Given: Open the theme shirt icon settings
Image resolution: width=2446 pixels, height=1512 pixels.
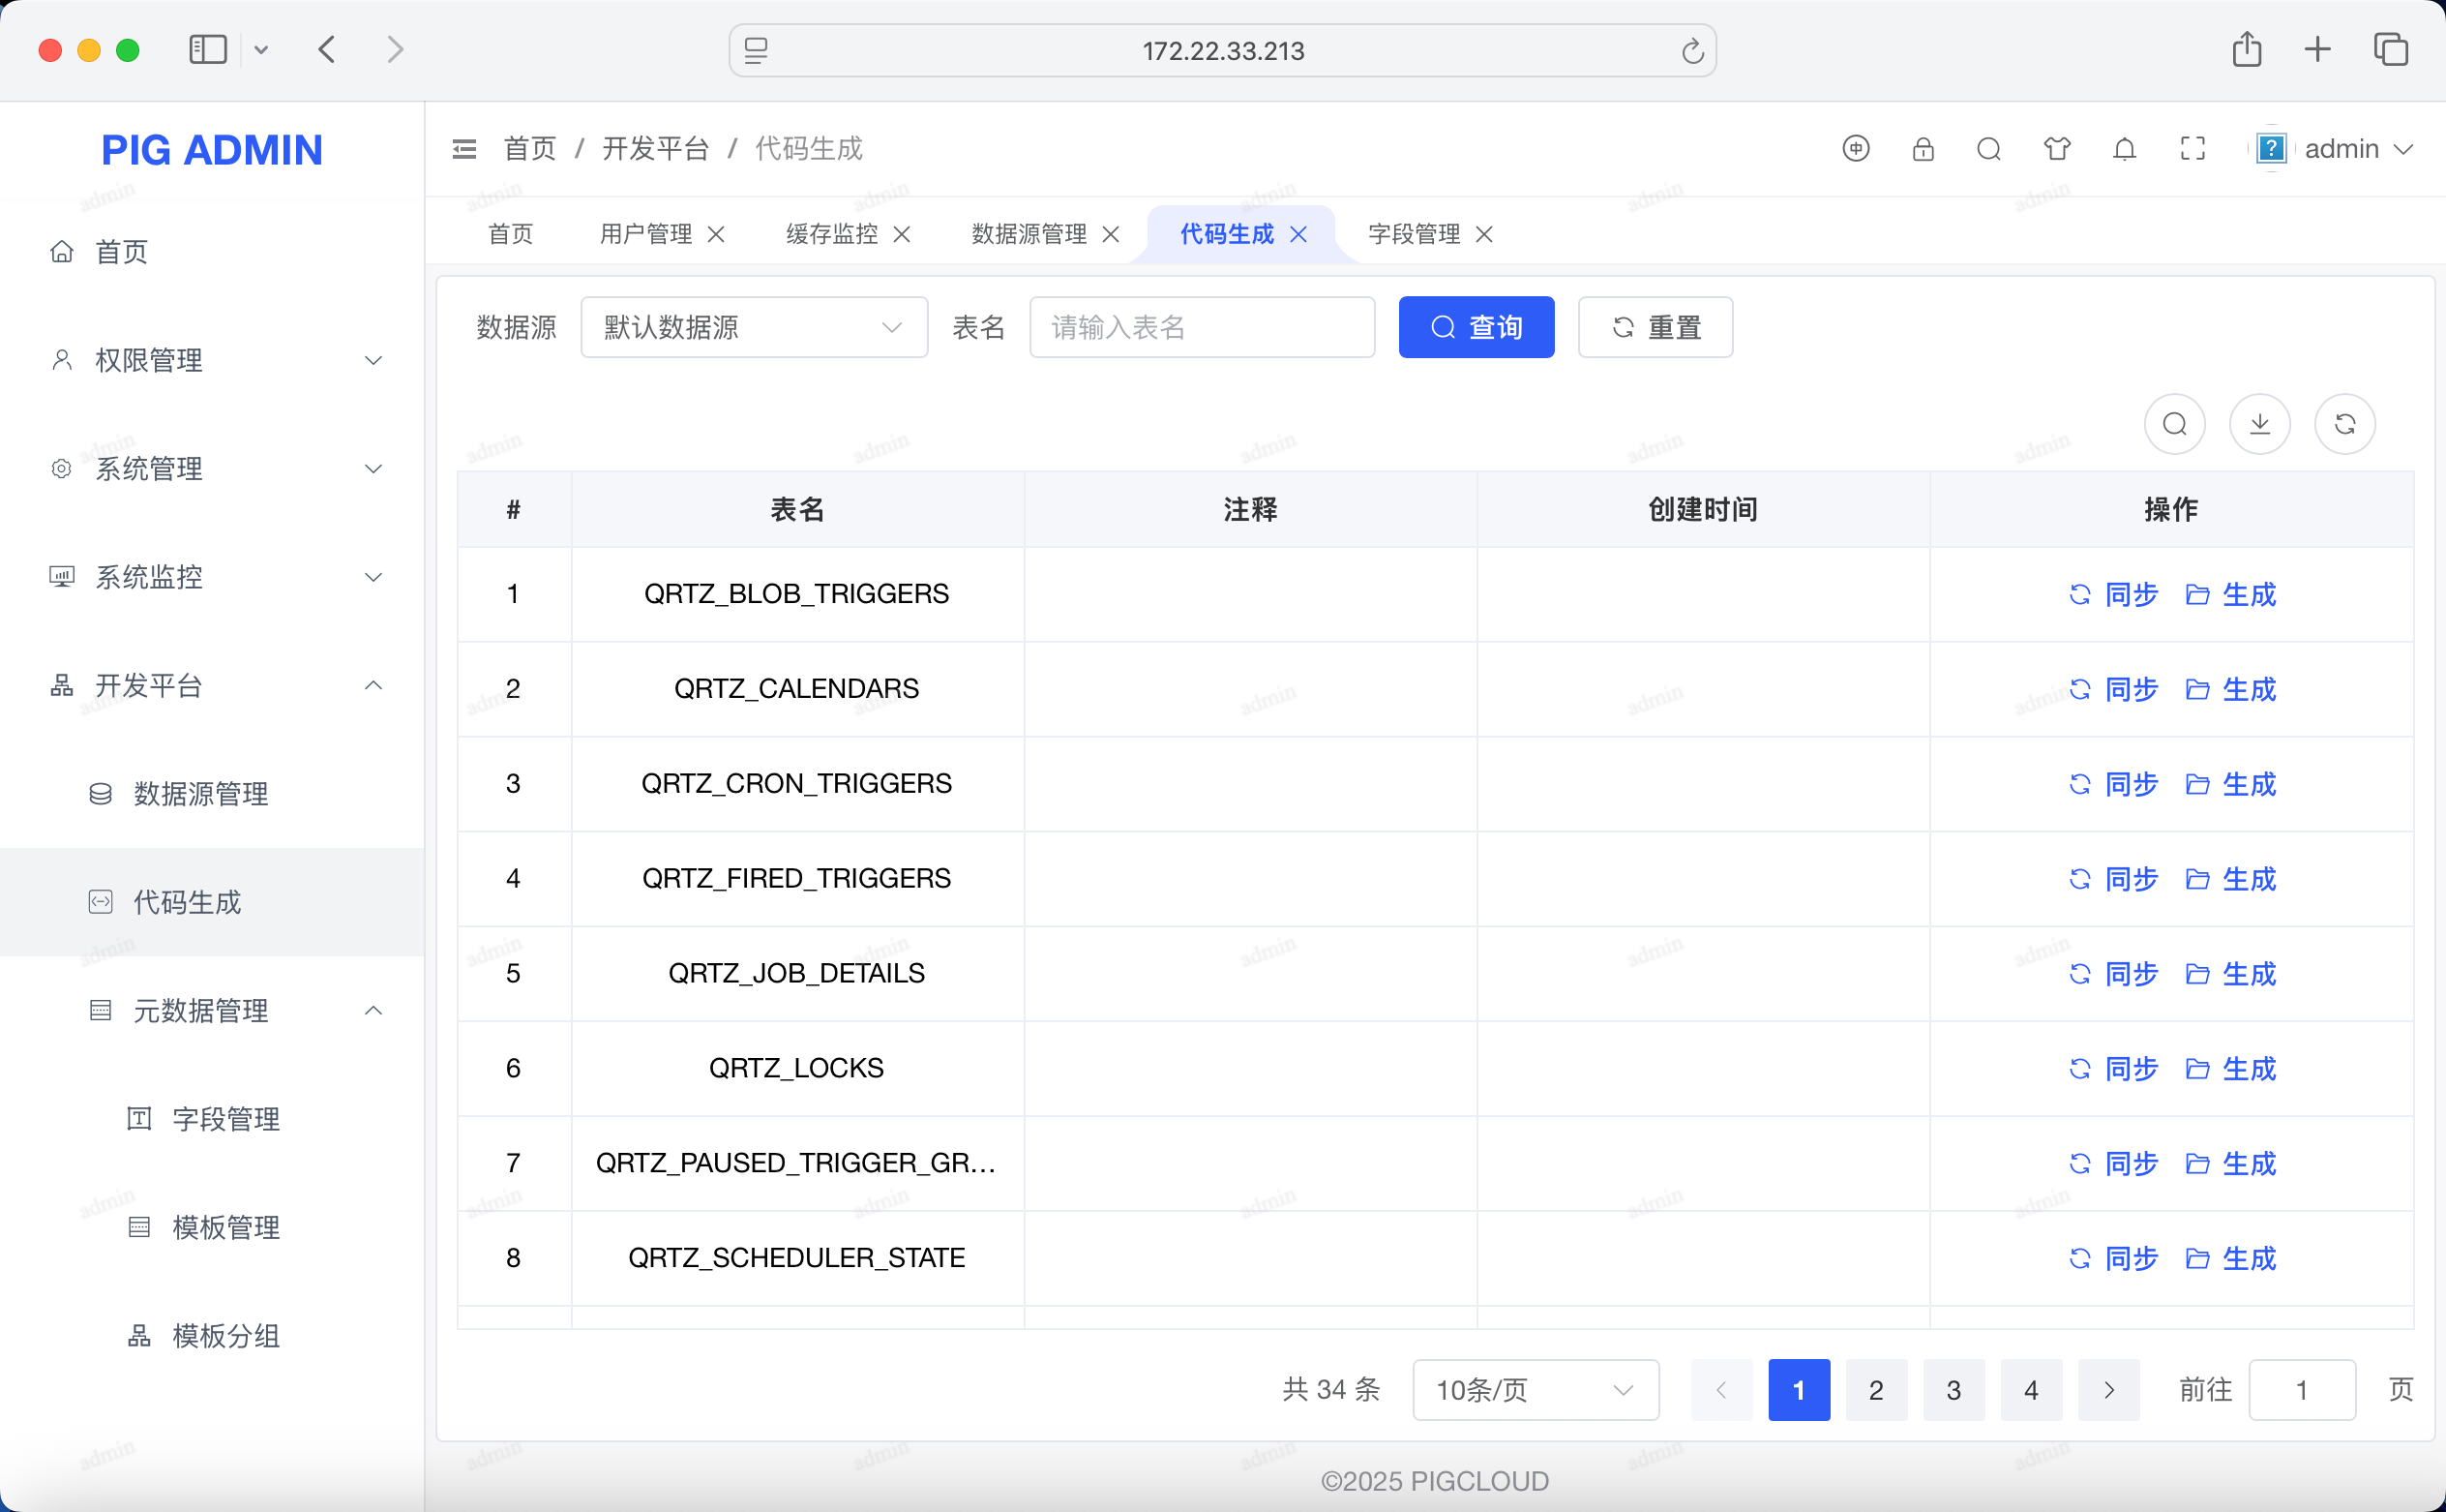Looking at the screenshot, I should pos(2056,149).
